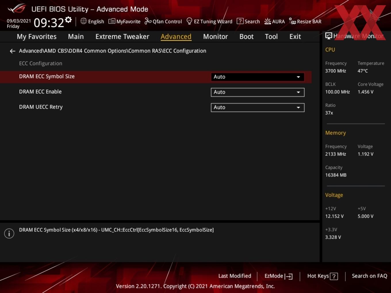
Task: Click EZ Tuning Wizard label
Action: click(213, 22)
